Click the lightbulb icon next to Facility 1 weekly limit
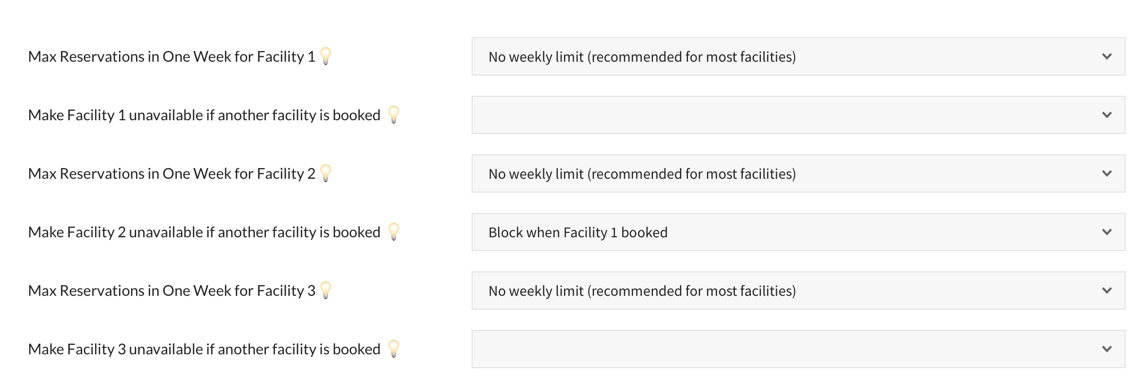 click(x=326, y=55)
